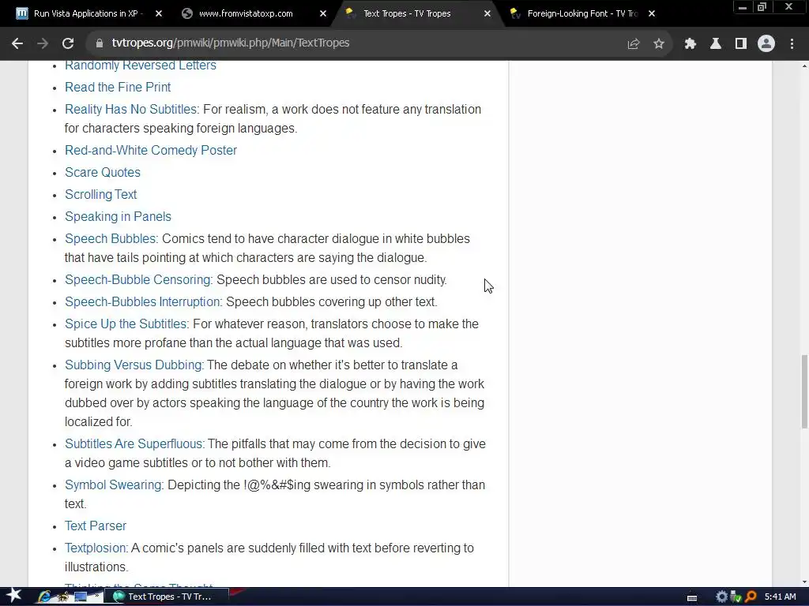Click the bug icon in quick launch
Screen dimensions: 809x606
(x=63, y=597)
